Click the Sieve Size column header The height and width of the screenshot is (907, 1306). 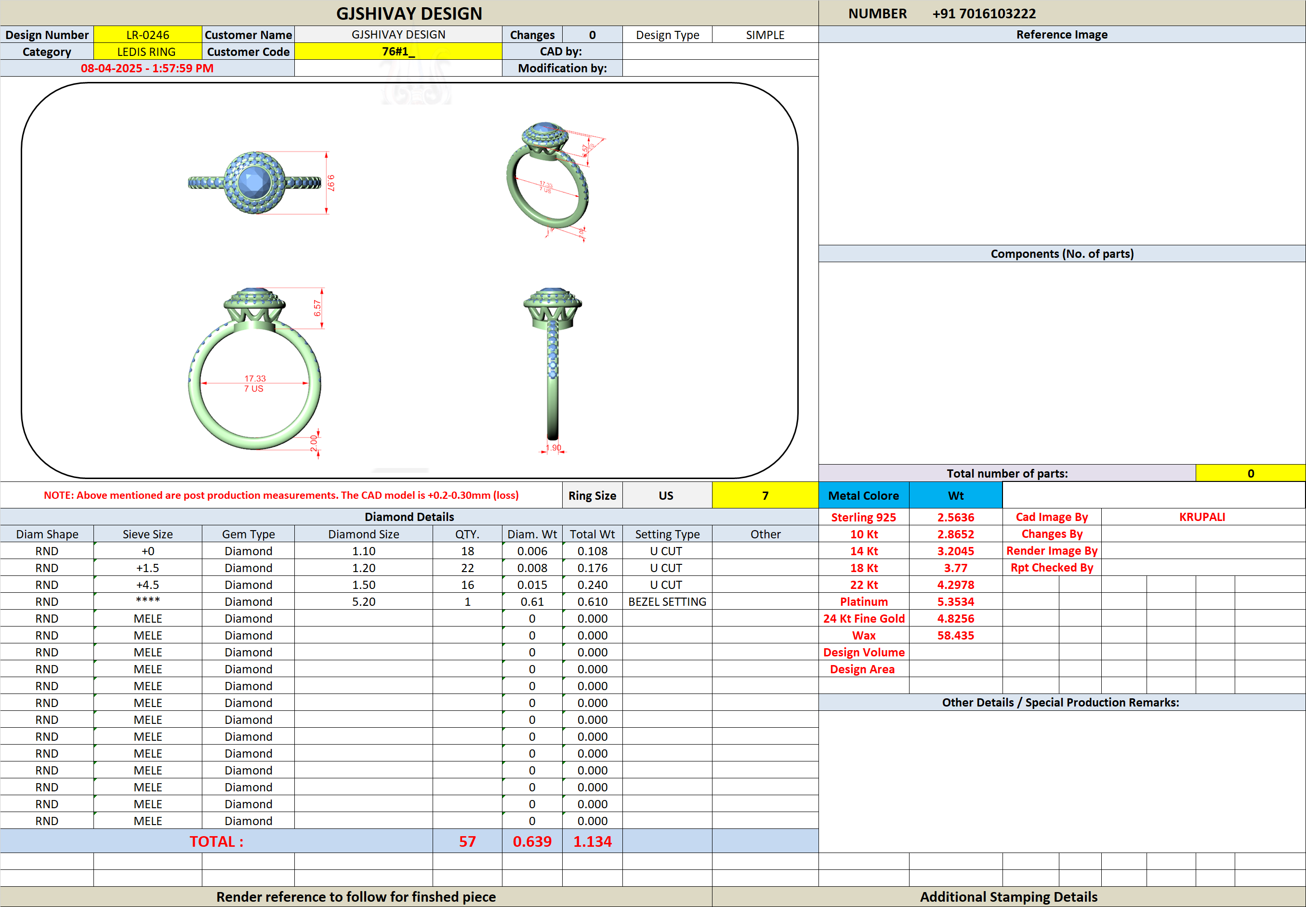pos(148,534)
